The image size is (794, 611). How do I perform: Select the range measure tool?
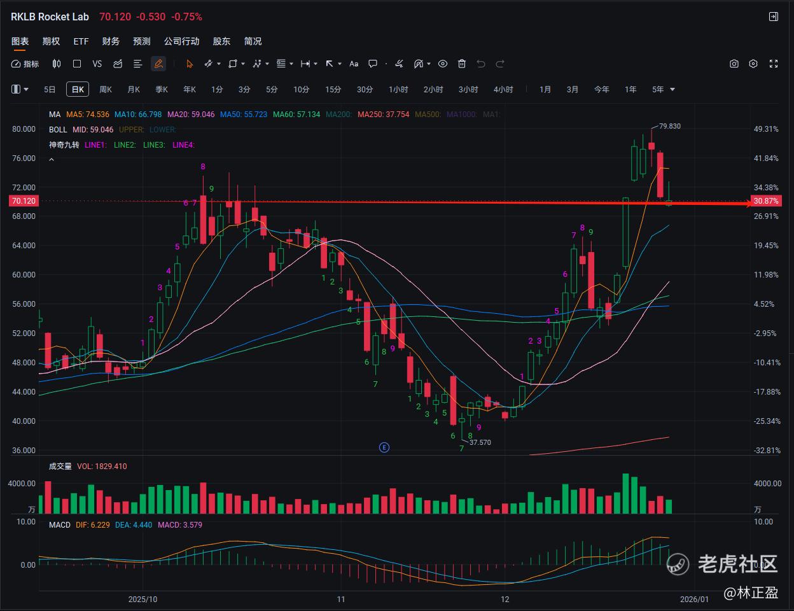(305, 64)
